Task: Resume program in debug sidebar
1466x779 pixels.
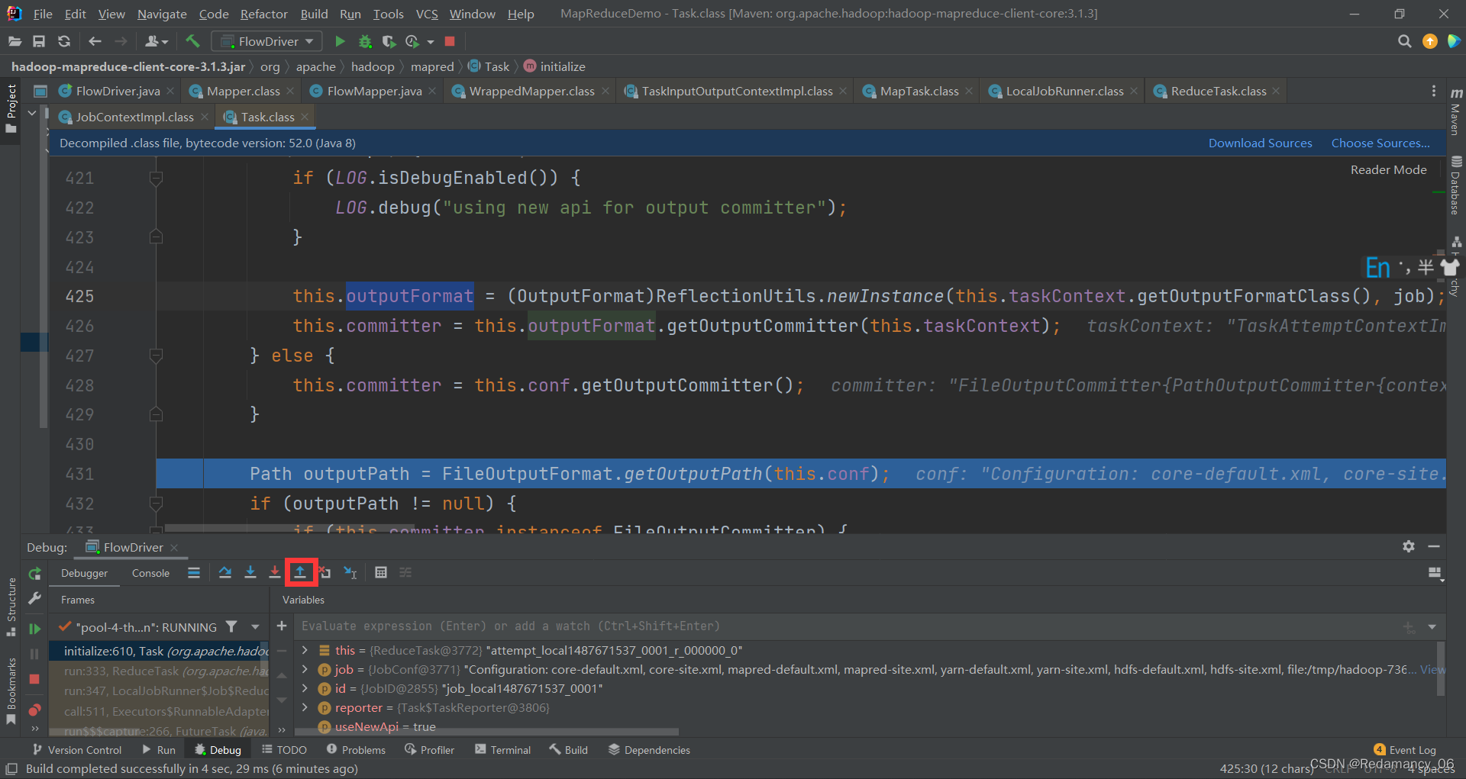Action: (x=34, y=629)
